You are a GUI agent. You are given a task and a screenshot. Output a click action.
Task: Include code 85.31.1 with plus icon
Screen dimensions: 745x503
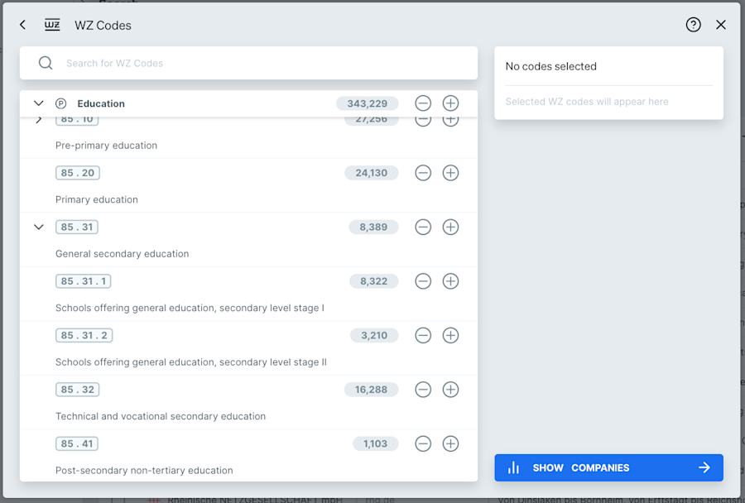(x=450, y=281)
